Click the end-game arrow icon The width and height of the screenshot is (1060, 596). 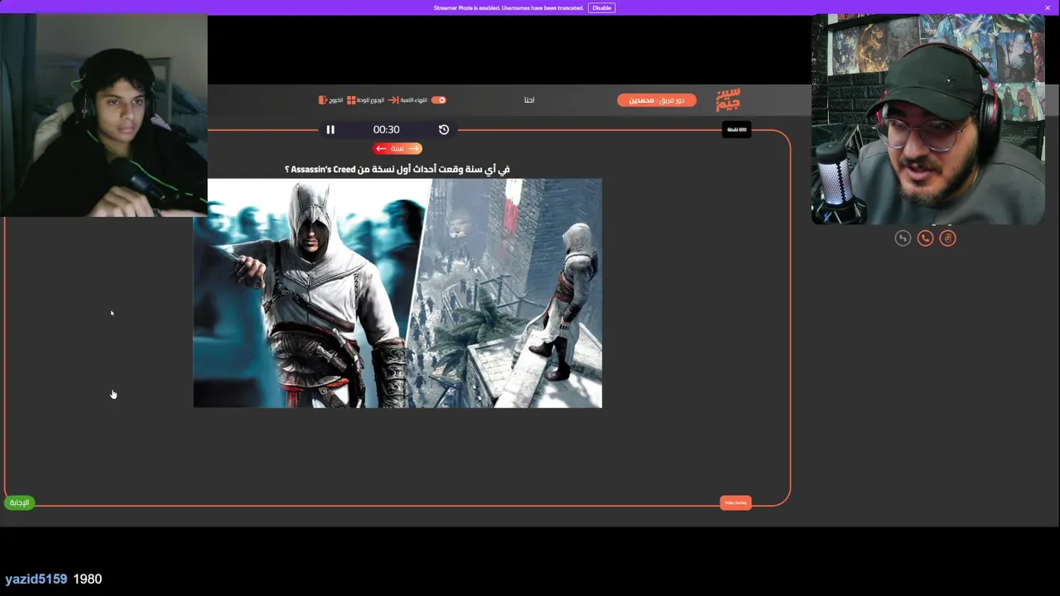[x=393, y=100]
